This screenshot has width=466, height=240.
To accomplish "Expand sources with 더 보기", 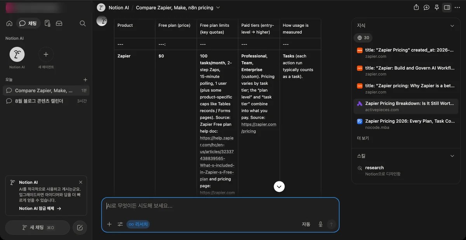I will pyautogui.click(x=363, y=138).
